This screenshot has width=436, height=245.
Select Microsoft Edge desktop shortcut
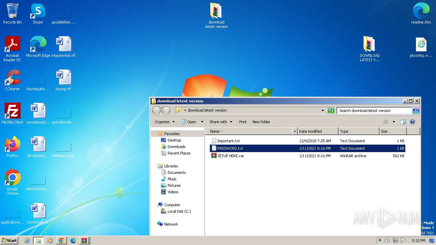[x=38, y=47]
